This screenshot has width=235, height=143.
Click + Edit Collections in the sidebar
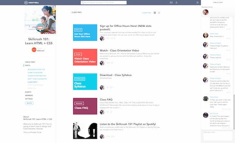(36, 85)
